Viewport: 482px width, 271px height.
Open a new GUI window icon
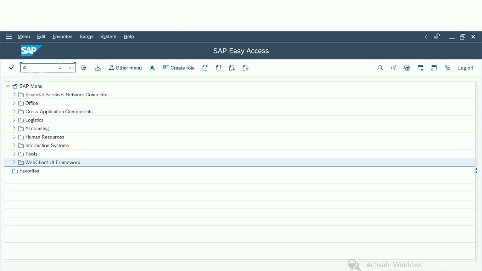(x=421, y=68)
